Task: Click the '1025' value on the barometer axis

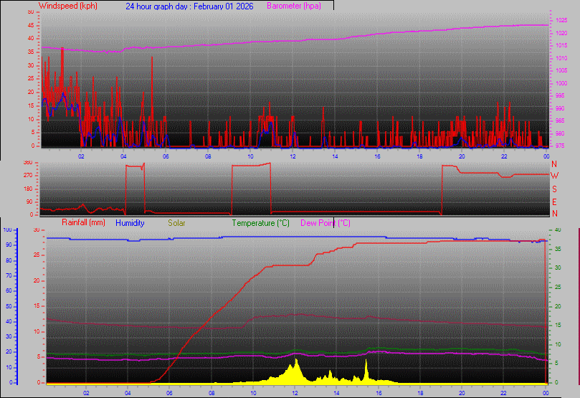Action: 561,20
